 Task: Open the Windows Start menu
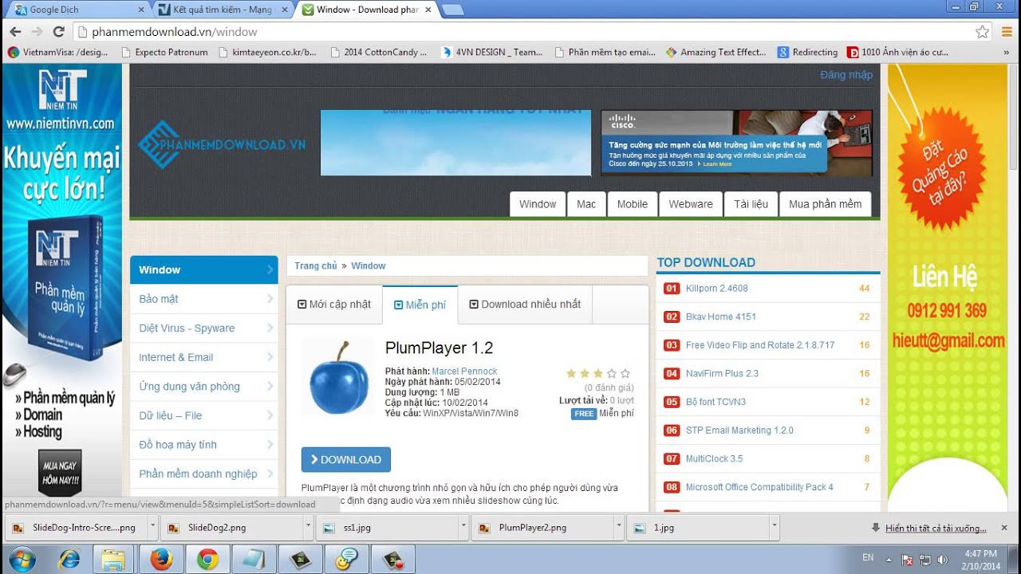(22, 560)
